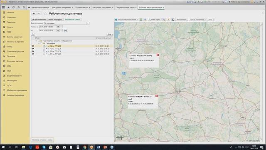Check the vehicle 111 row checkbox
266x150 pixels.
44,54
